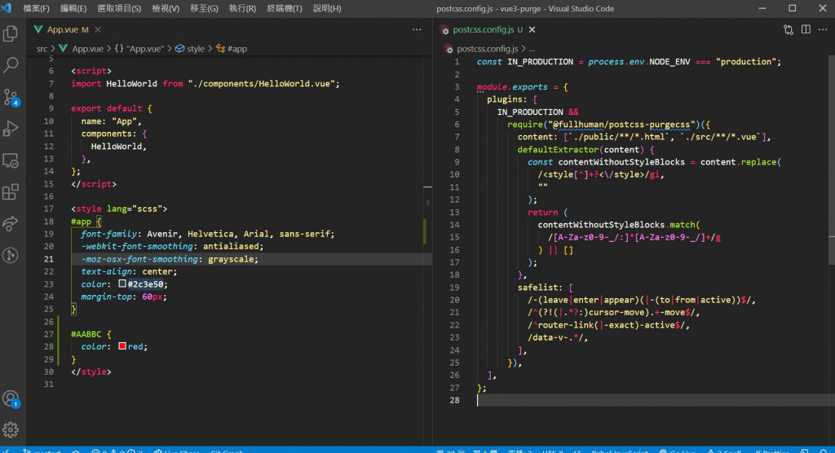Screen dimensions: 835x453
Task: Close the App.vue editor tab
Action: click(99, 29)
